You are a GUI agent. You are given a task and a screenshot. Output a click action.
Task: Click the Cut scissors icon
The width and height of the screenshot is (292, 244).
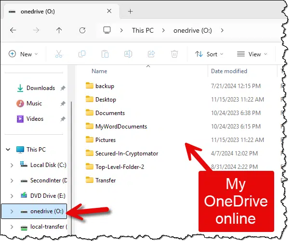tap(59, 54)
